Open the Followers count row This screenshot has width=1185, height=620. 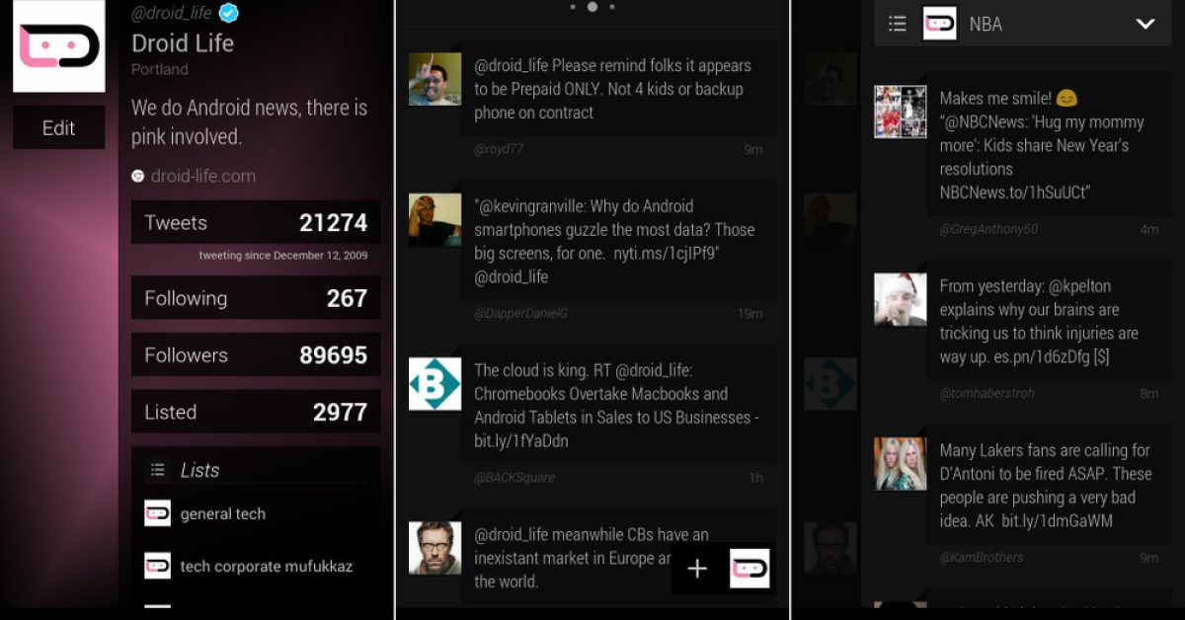point(256,355)
